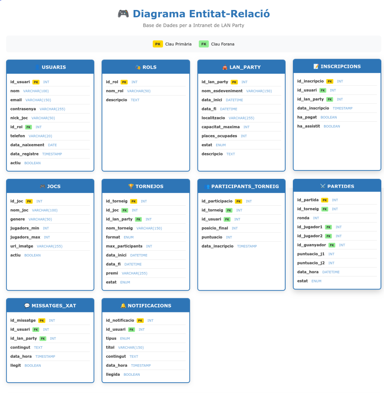Image resolution: width=384 pixels, height=393 pixels.
Task: Click the PK badge next to id_torneig in TORNEJOS
Action: (133, 201)
